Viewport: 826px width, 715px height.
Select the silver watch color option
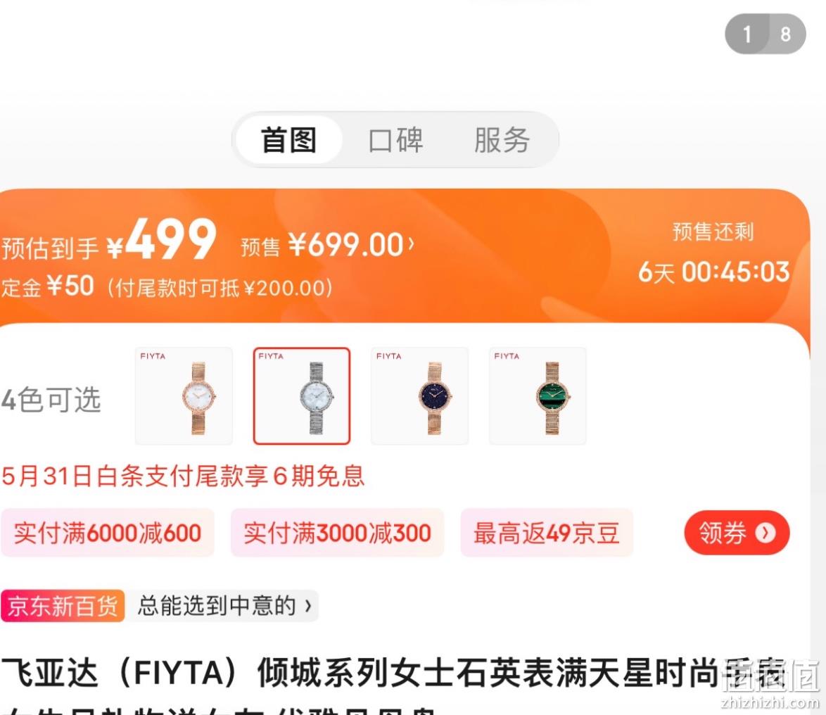[302, 396]
